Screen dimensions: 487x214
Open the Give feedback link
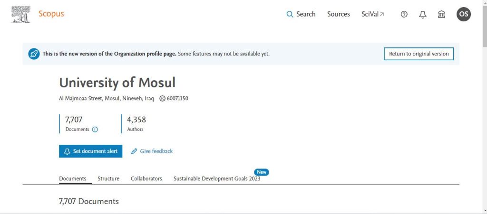(152, 151)
